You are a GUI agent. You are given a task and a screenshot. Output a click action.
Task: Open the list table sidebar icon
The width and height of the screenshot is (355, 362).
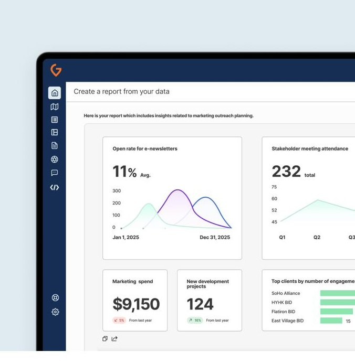(x=55, y=120)
